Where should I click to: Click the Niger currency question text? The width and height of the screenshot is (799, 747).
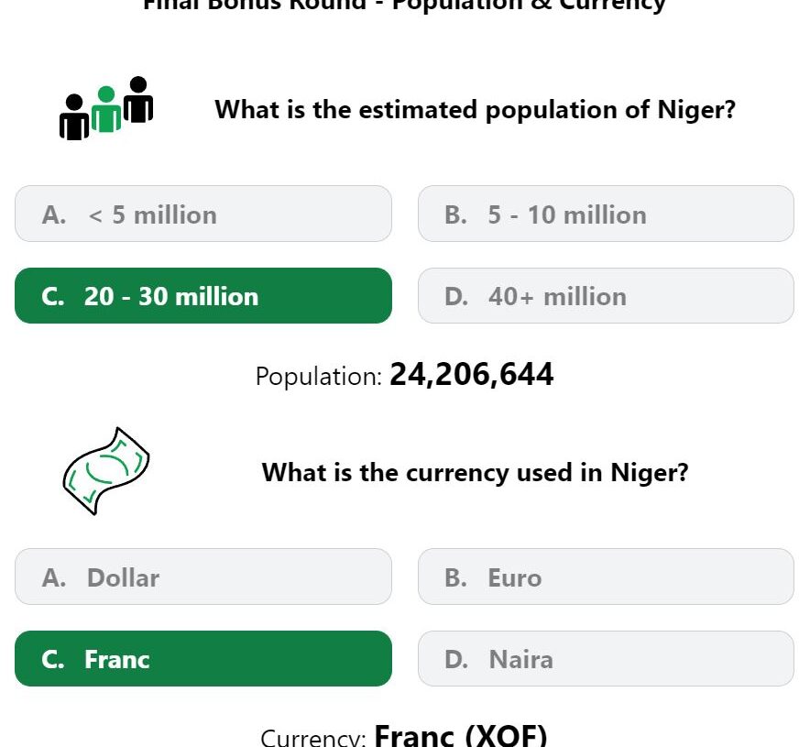(x=475, y=472)
